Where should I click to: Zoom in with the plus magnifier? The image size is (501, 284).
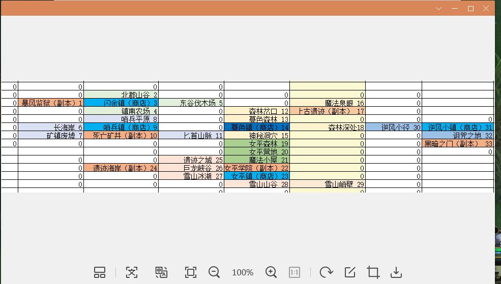coord(271,272)
